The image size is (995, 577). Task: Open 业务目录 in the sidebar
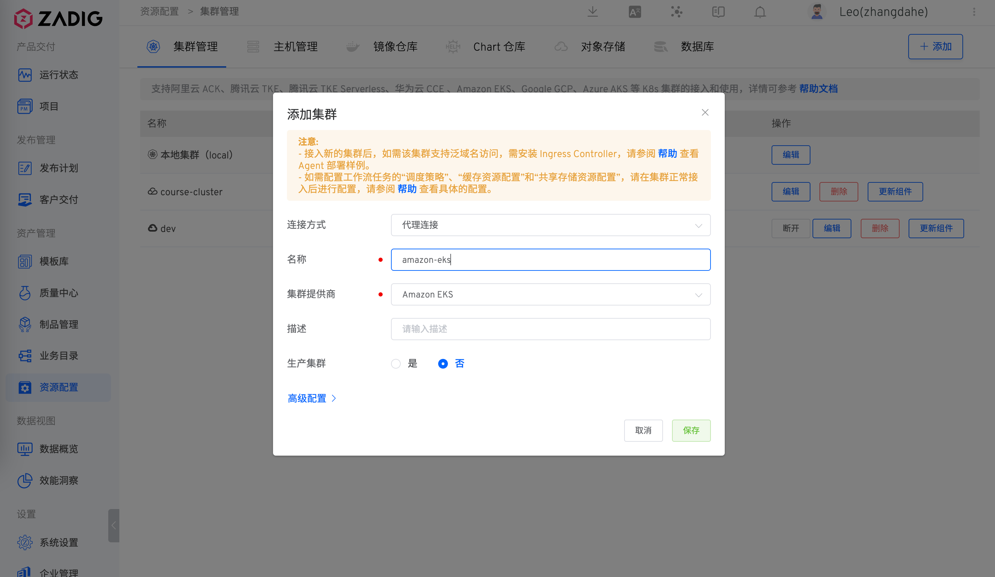pyautogui.click(x=48, y=355)
